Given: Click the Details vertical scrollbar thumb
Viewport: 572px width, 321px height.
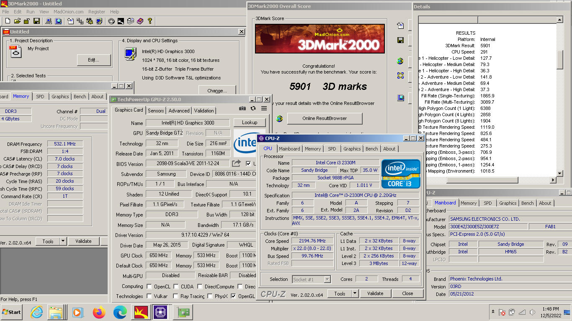Looking at the screenshot, I should click(560, 59).
